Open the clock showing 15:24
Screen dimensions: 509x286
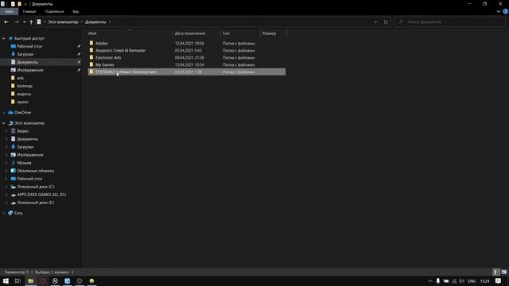[484, 281]
